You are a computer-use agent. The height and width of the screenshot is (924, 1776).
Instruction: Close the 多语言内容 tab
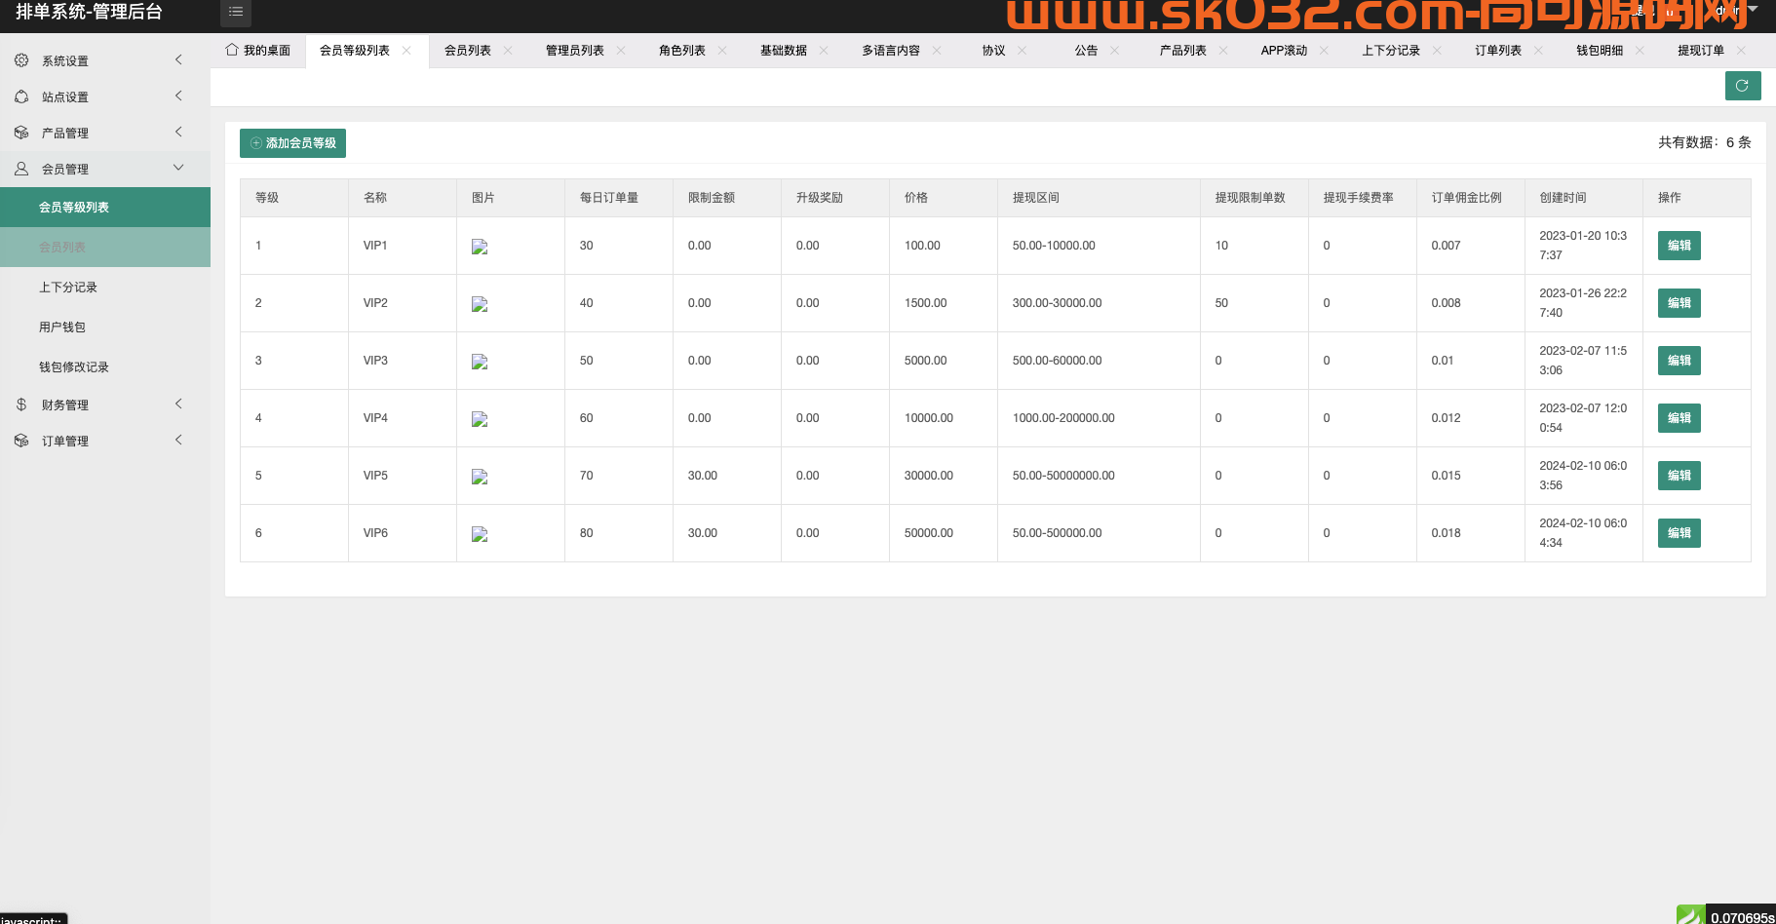coord(937,51)
